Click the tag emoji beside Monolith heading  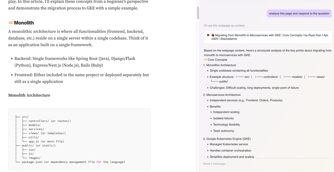11,23
